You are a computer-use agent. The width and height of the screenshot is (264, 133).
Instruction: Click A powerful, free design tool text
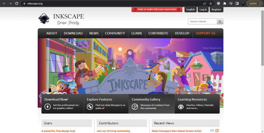[58, 131]
